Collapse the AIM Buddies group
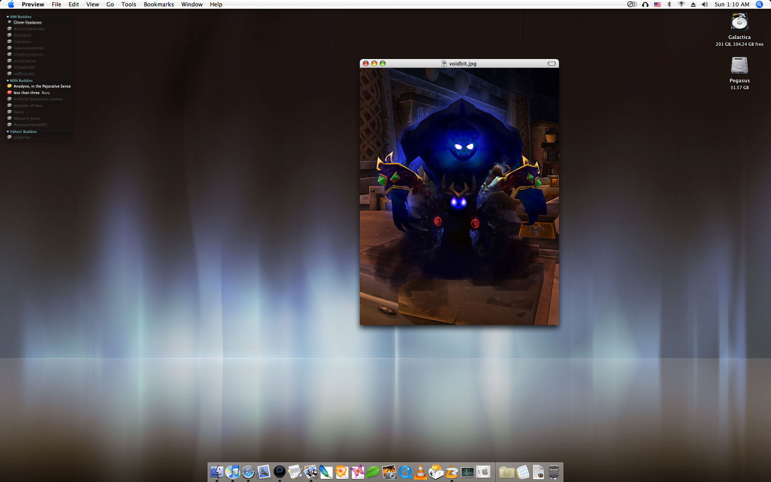Screen dimensions: 771x482 coord(8,17)
